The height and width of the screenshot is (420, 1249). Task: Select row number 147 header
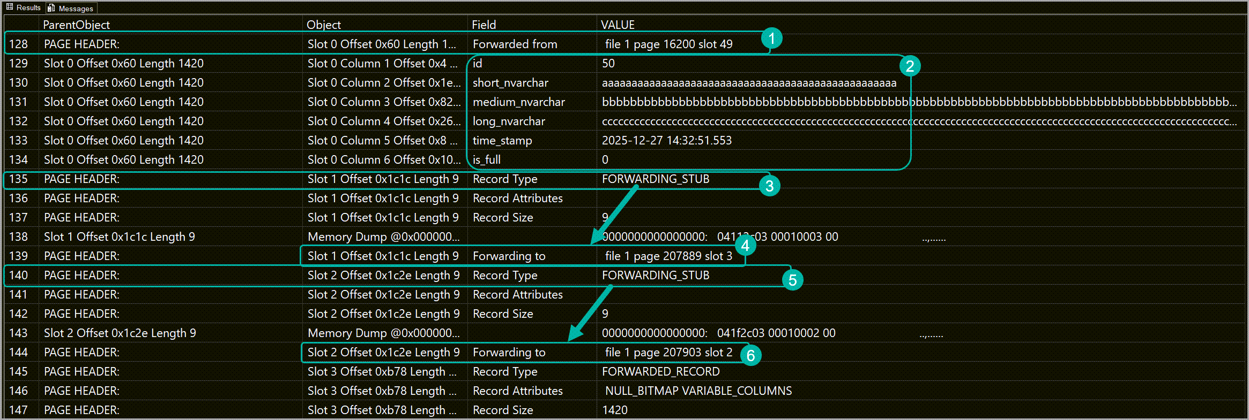19,410
